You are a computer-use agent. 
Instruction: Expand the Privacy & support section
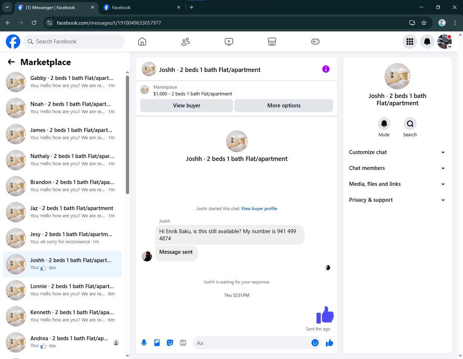pos(397,200)
